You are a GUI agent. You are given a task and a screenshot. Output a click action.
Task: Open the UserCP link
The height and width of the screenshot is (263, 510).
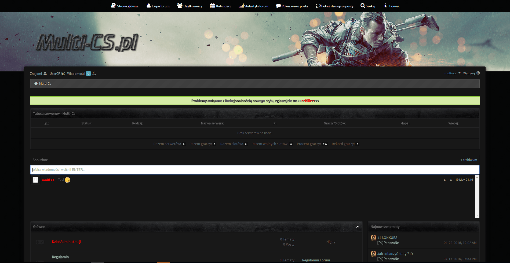55,74
